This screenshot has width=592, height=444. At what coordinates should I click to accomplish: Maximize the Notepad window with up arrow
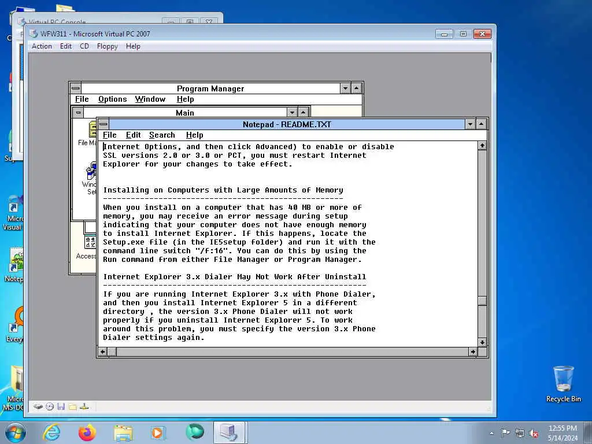(x=482, y=124)
